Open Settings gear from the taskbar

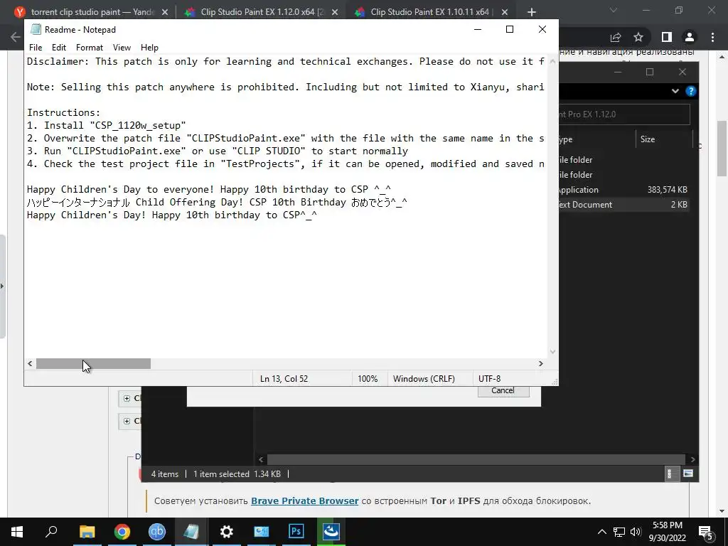(227, 532)
